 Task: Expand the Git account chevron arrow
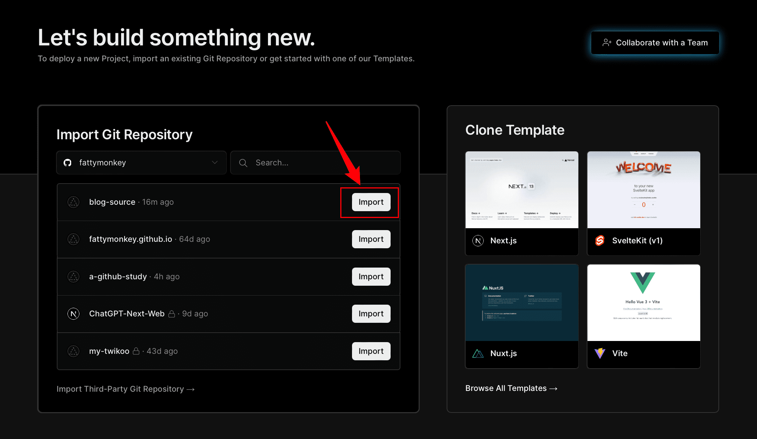click(x=215, y=163)
